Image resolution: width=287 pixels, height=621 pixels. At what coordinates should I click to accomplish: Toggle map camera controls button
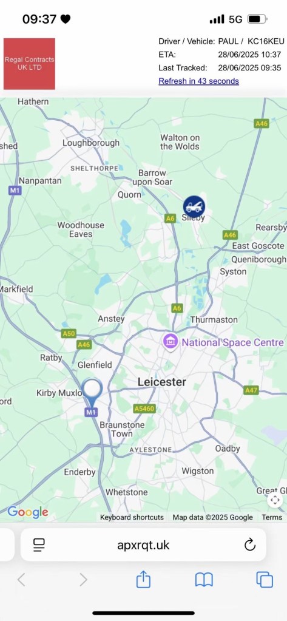[x=275, y=500]
